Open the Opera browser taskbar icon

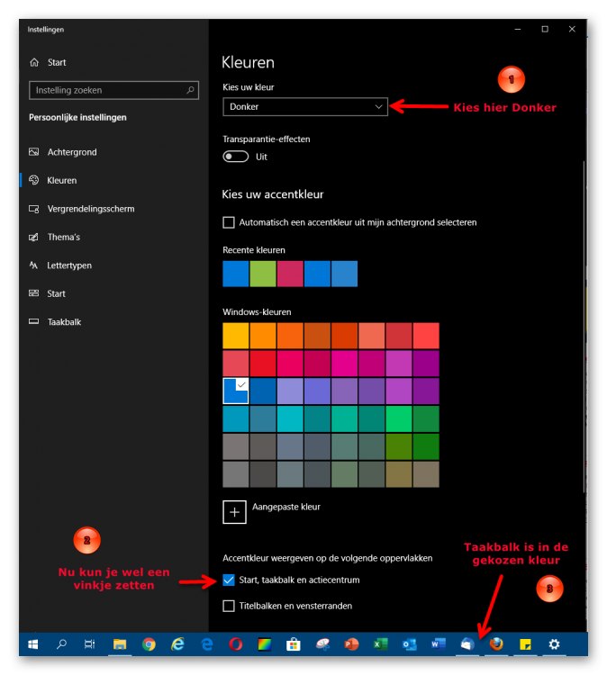tap(236, 644)
